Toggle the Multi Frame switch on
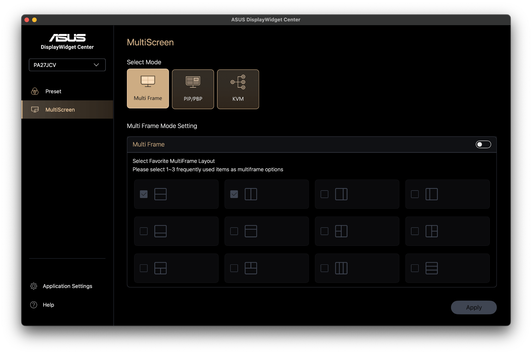Screen dimensions: 532x354 click(483, 144)
